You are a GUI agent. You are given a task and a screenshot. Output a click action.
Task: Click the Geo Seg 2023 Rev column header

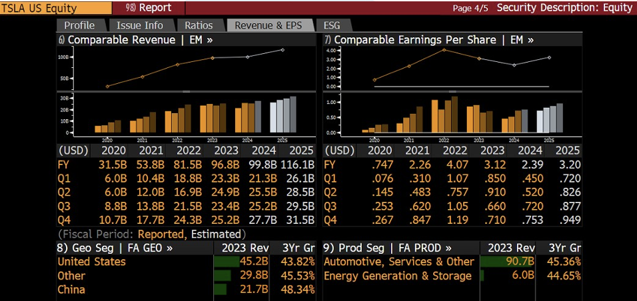click(x=245, y=248)
